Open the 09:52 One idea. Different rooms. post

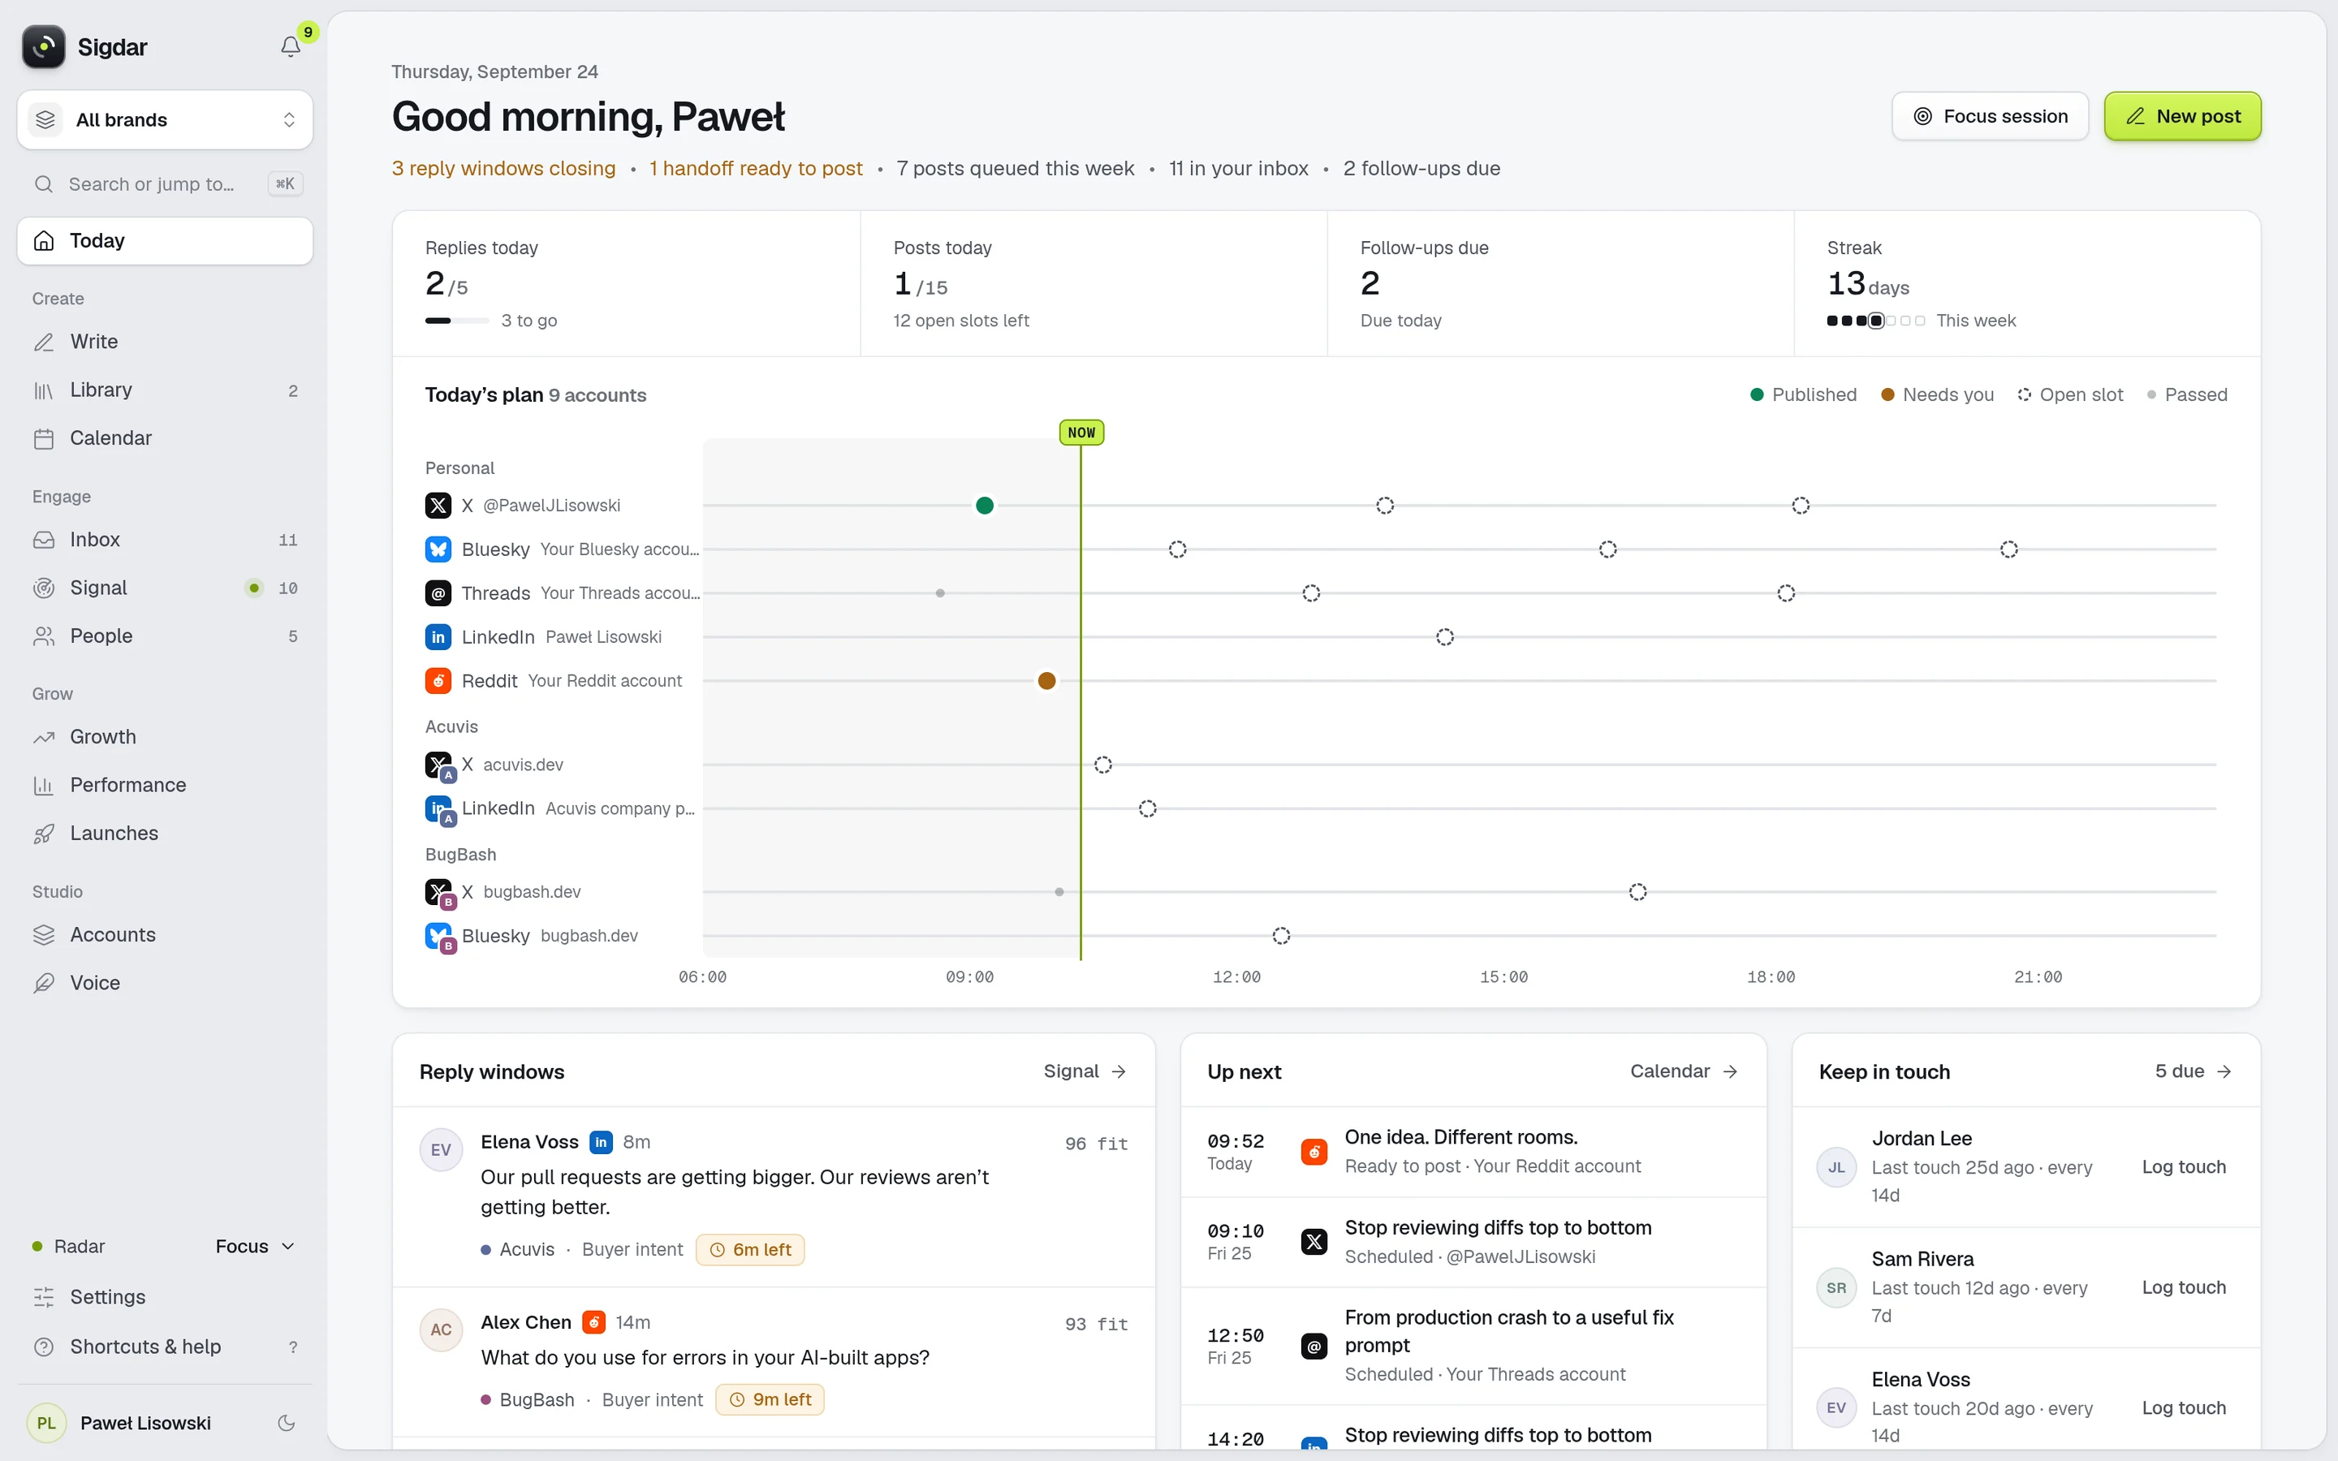(x=1473, y=1152)
